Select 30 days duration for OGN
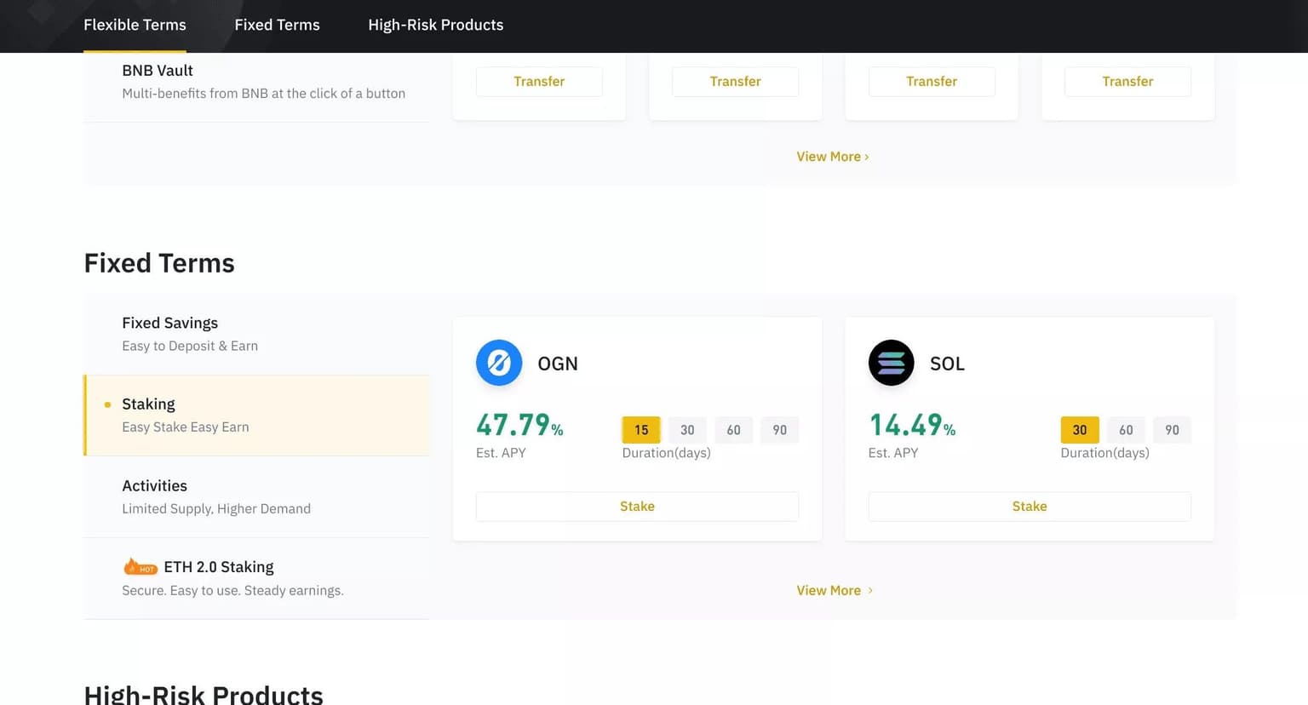 [687, 430]
